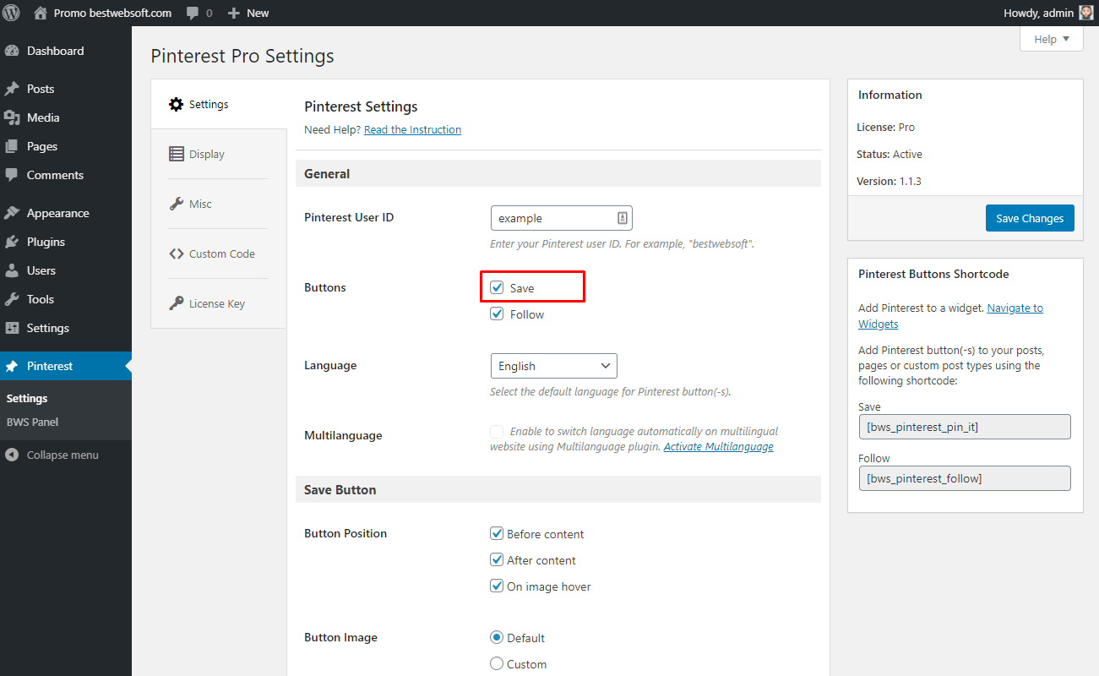Open Media menu label
The height and width of the screenshot is (676, 1099).
pyautogui.click(x=43, y=117)
